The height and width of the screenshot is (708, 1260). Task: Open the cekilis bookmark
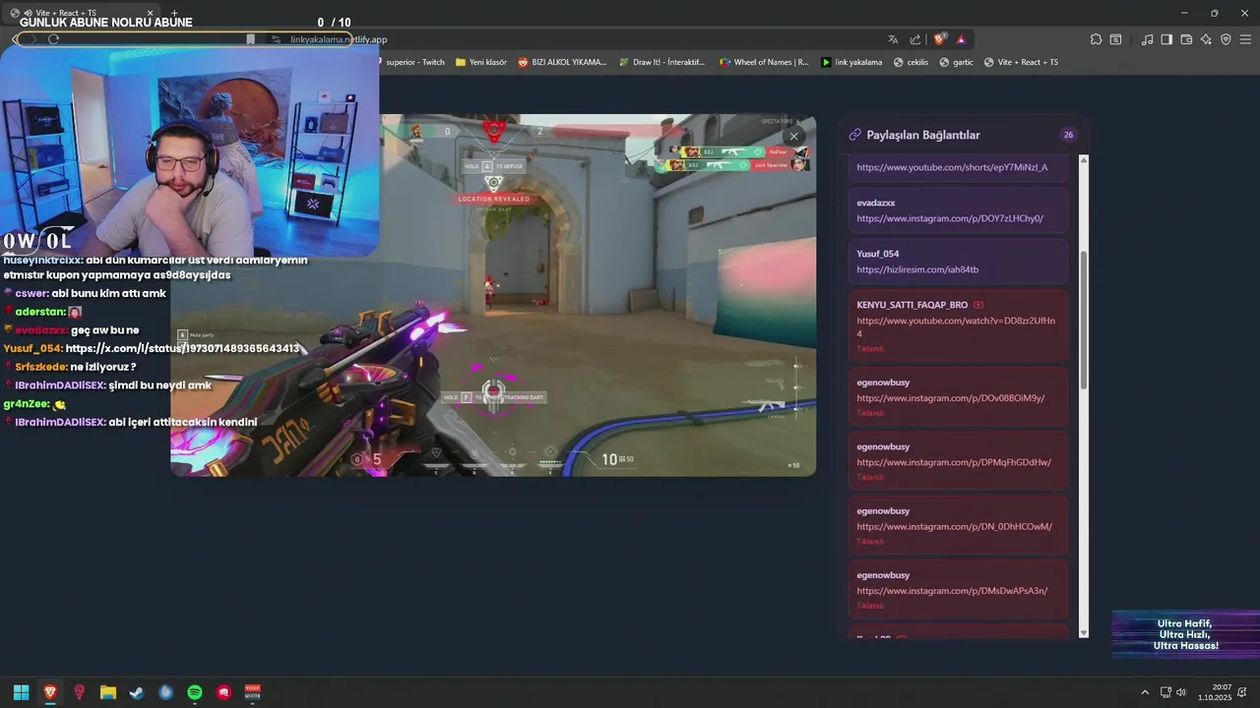911,62
